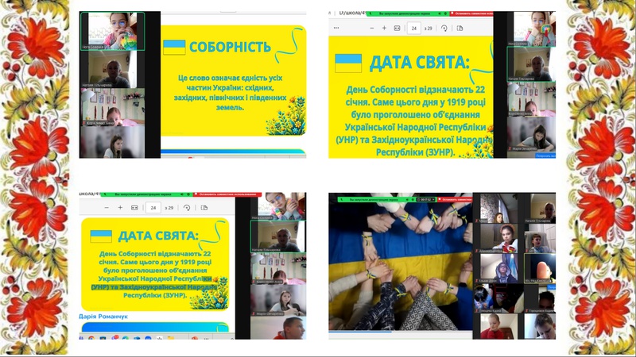Click file path 'D:/школа/4' in address bar
The width and height of the screenshot is (636, 357).
pyautogui.click(x=351, y=13)
